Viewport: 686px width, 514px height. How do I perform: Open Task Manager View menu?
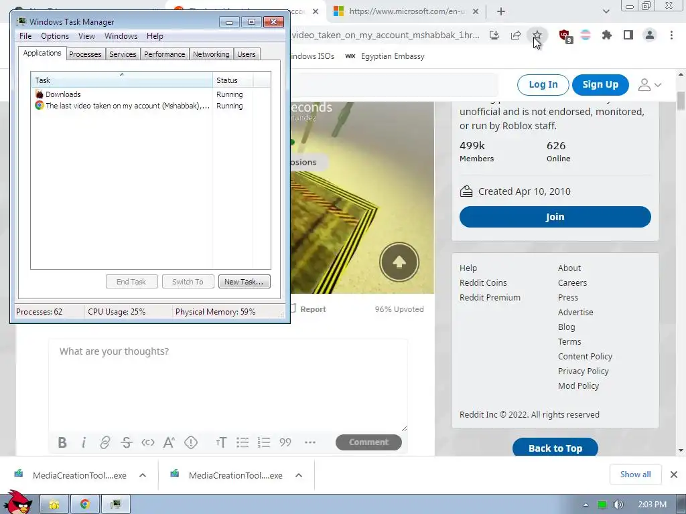pyautogui.click(x=86, y=36)
